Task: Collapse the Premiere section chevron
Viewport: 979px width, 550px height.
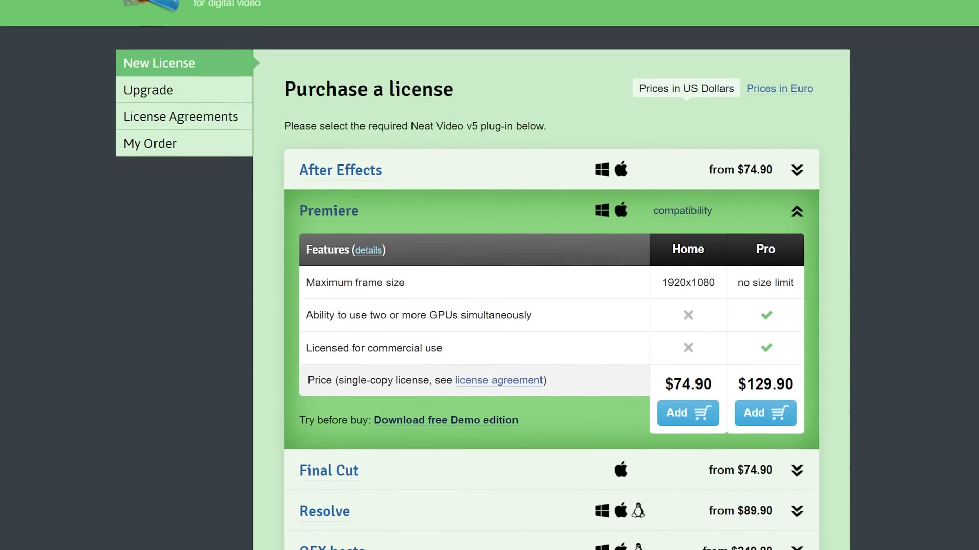Action: (x=797, y=211)
